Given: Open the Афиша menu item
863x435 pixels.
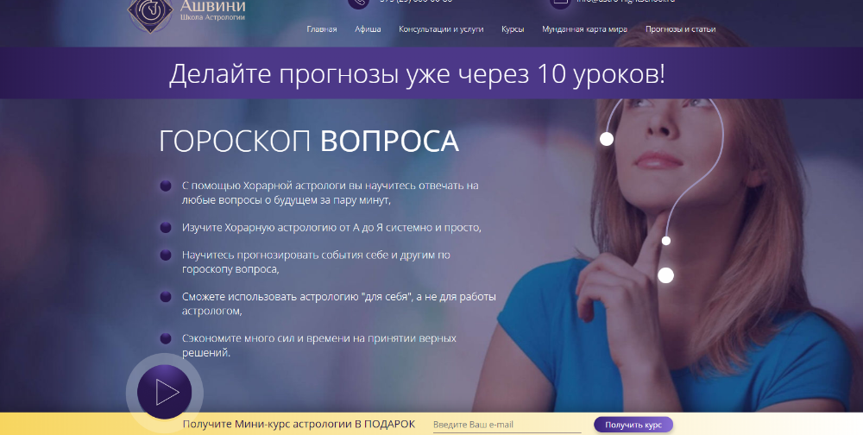Looking at the screenshot, I should pos(368,29).
